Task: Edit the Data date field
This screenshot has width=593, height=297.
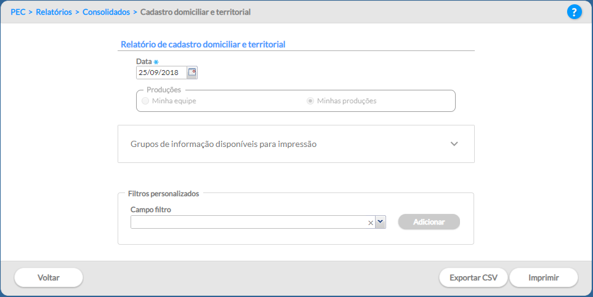Action: [x=161, y=73]
